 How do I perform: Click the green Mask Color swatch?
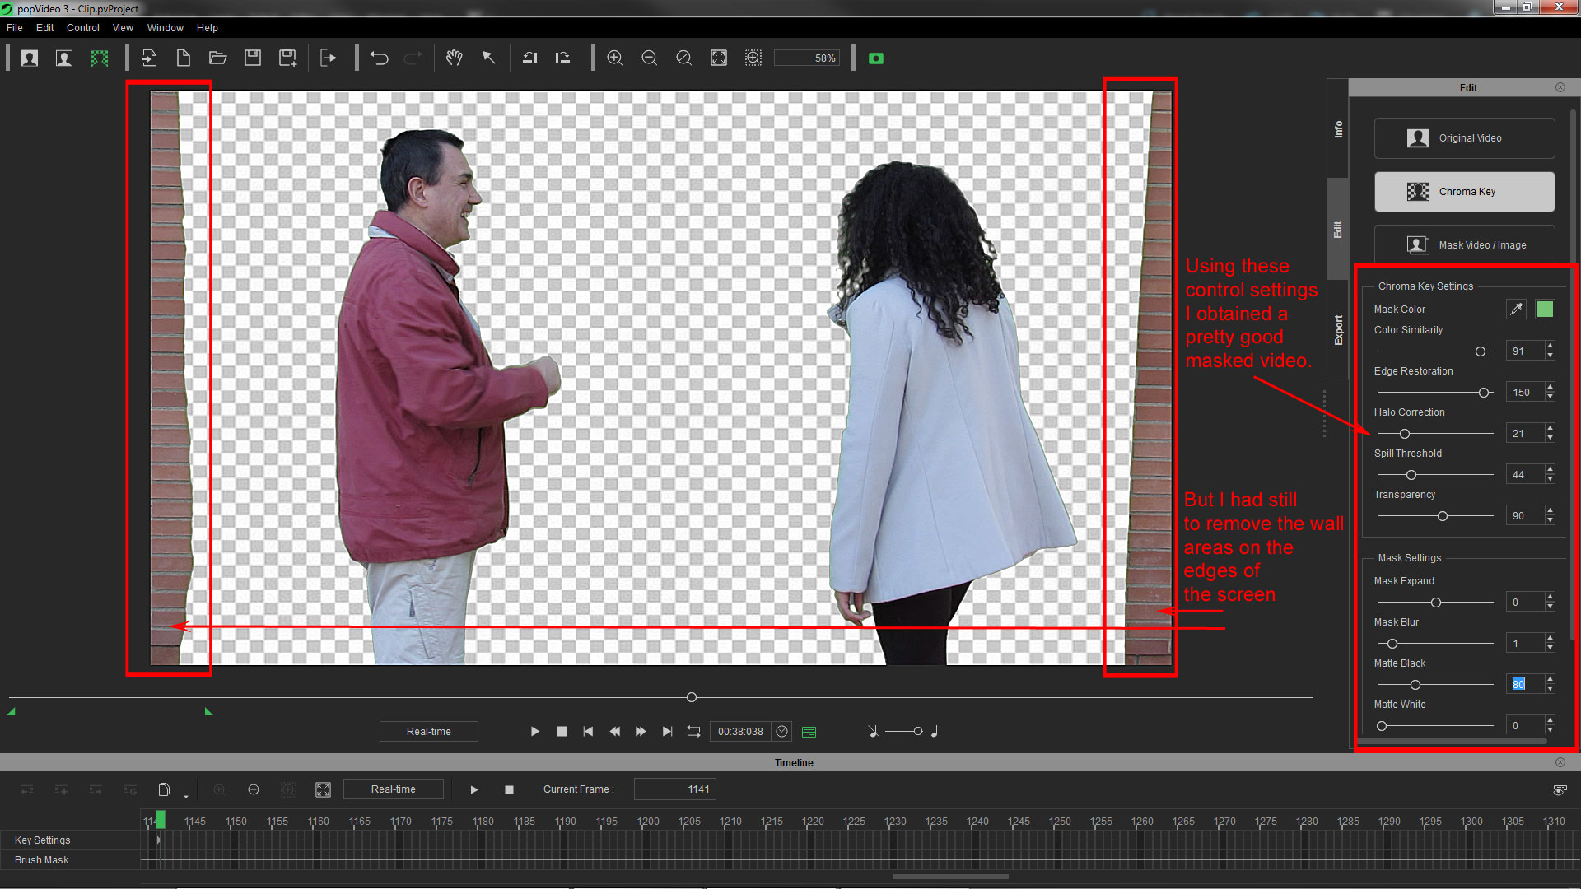1545,310
